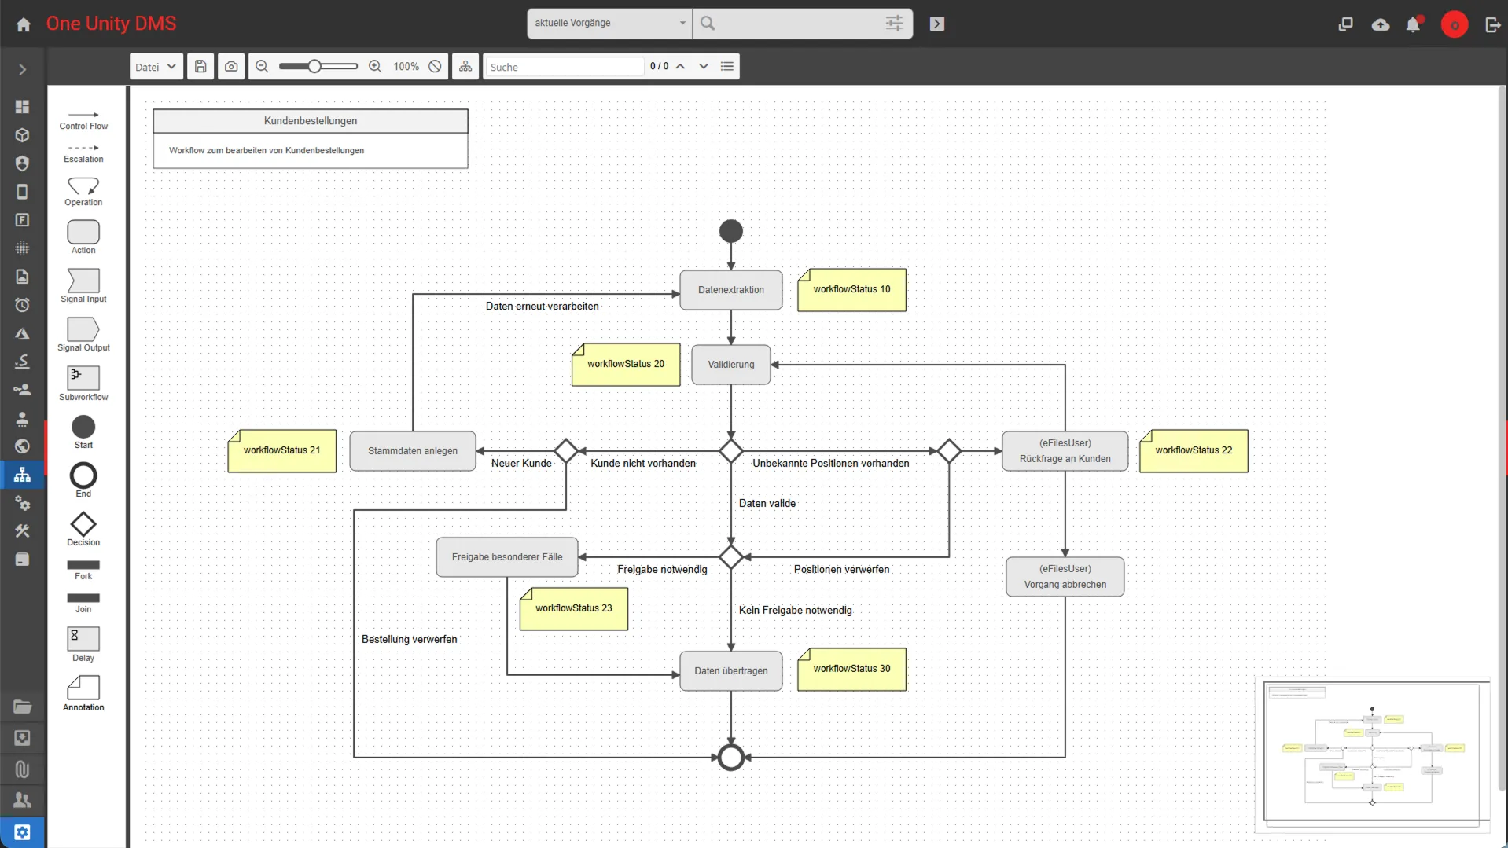Open the tools wrench sidebar icon

pos(23,531)
